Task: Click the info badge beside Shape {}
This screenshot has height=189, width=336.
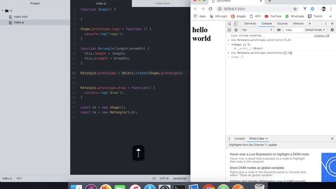Action: point(249,45)
